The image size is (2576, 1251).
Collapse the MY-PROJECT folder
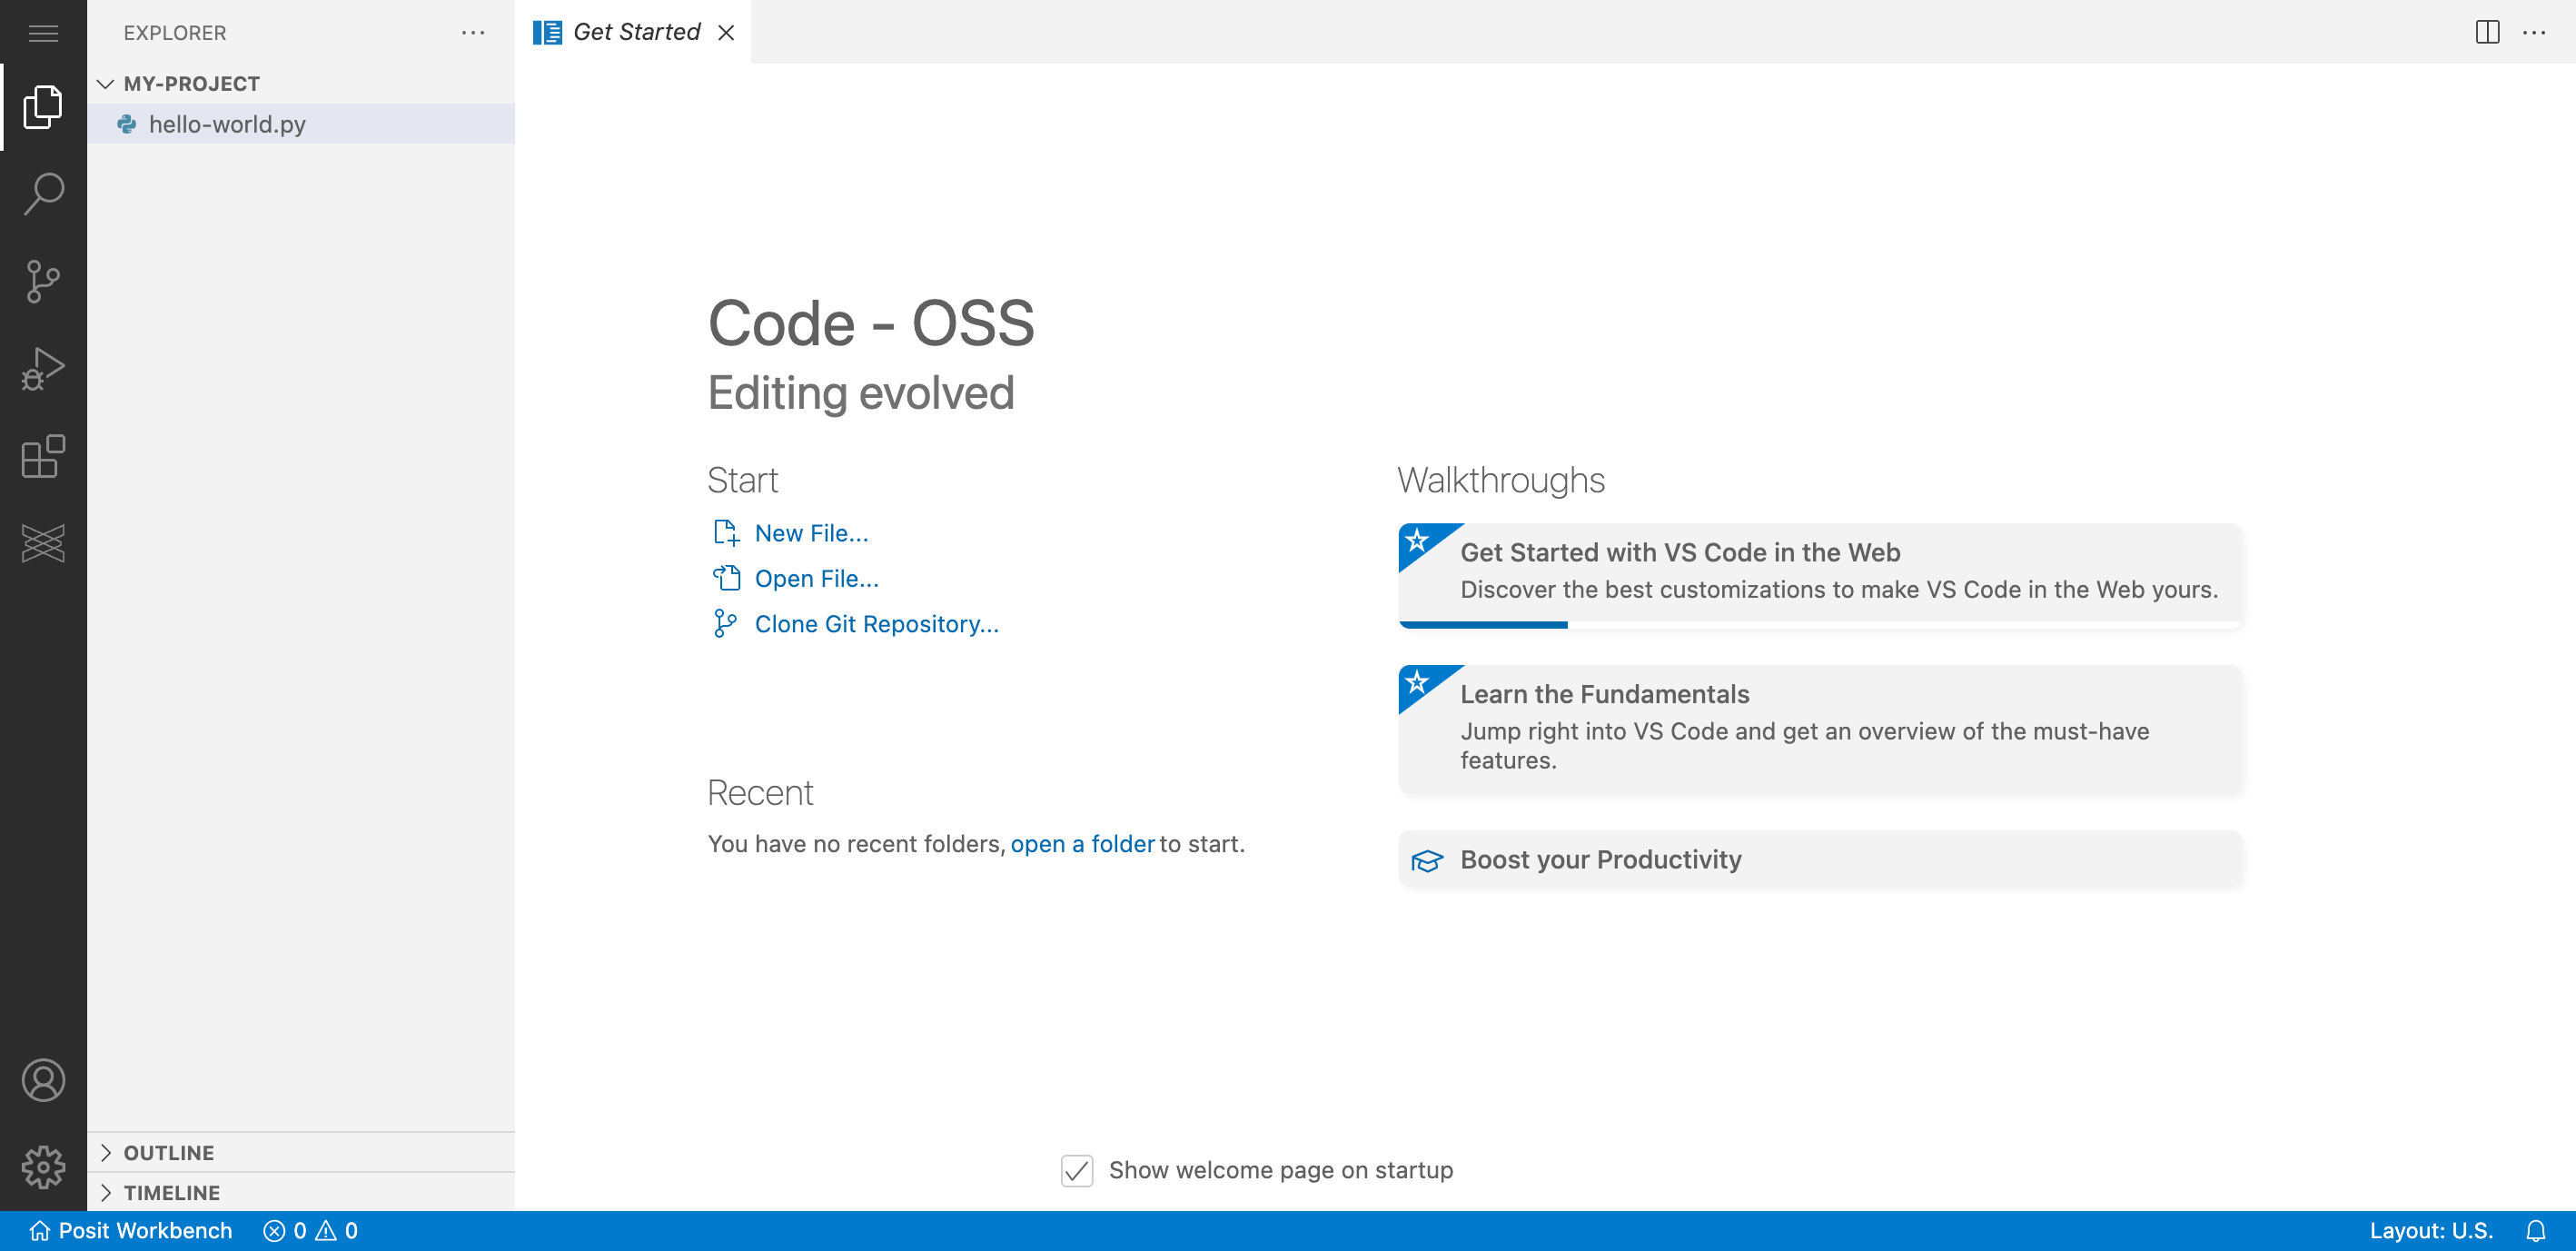point(107,83)
